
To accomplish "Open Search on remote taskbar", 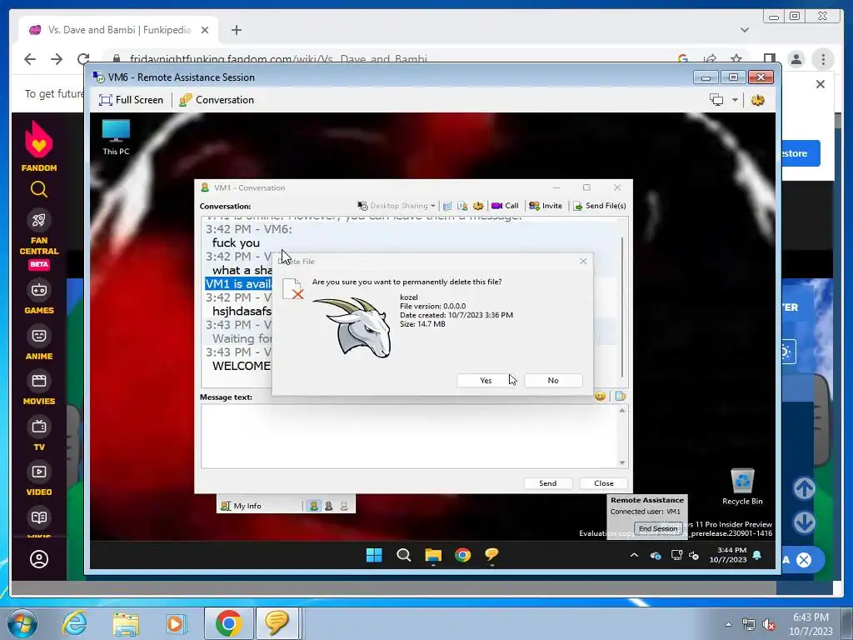I will click(x=404, y=555).
